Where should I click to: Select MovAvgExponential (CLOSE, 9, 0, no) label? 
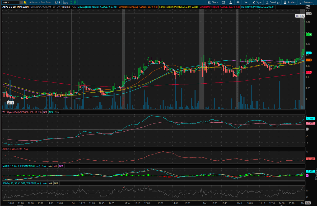click(x=97, y=6)
